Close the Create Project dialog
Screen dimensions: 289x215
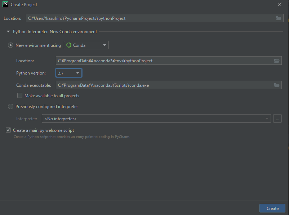tap(280, 5)
